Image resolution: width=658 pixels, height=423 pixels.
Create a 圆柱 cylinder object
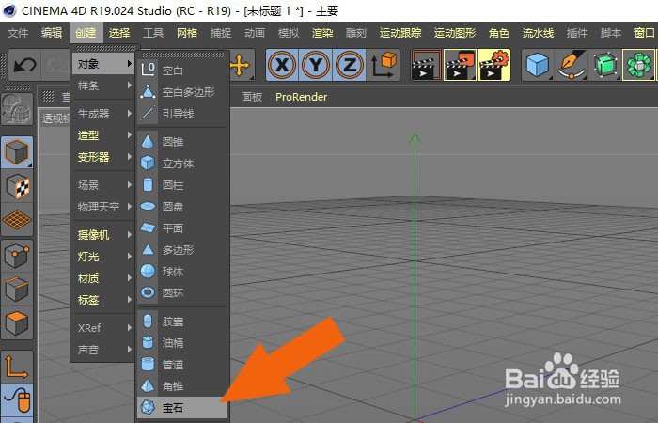(183, 185)
